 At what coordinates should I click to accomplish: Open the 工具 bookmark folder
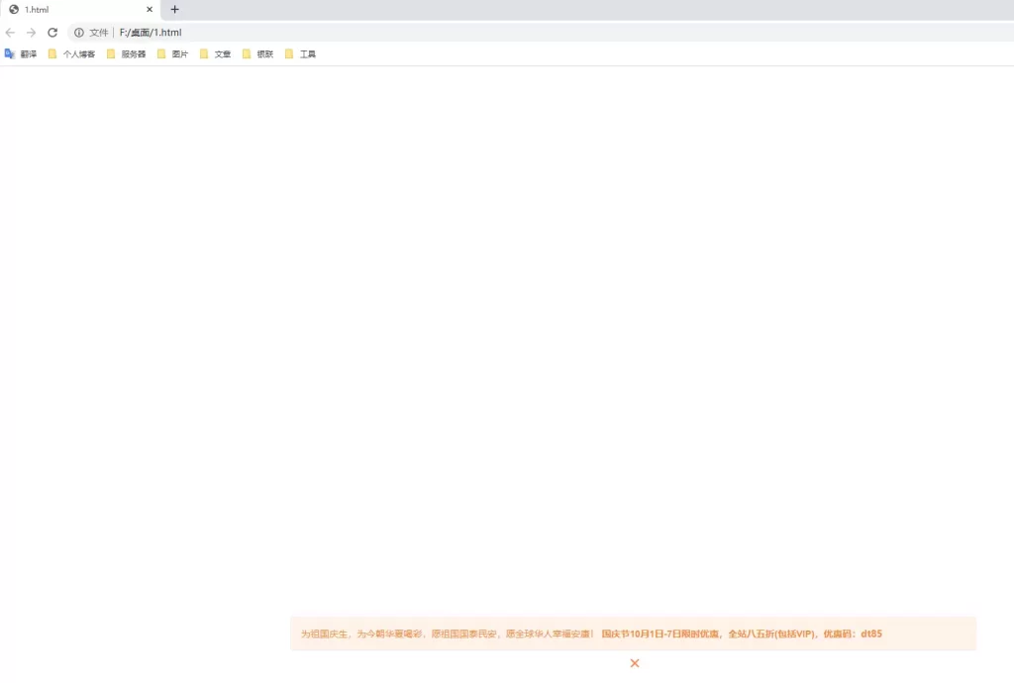[x=301, y=54]
